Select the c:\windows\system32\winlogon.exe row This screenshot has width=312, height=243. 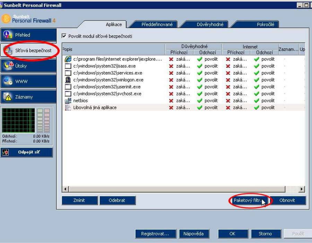(183, 80)
